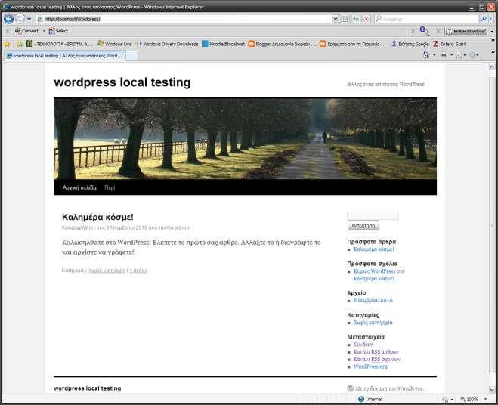The width and height of the screenshot is (498, 405).
Task: Click the McAfee SiteAdvisor button
Action: pos(466,31)
